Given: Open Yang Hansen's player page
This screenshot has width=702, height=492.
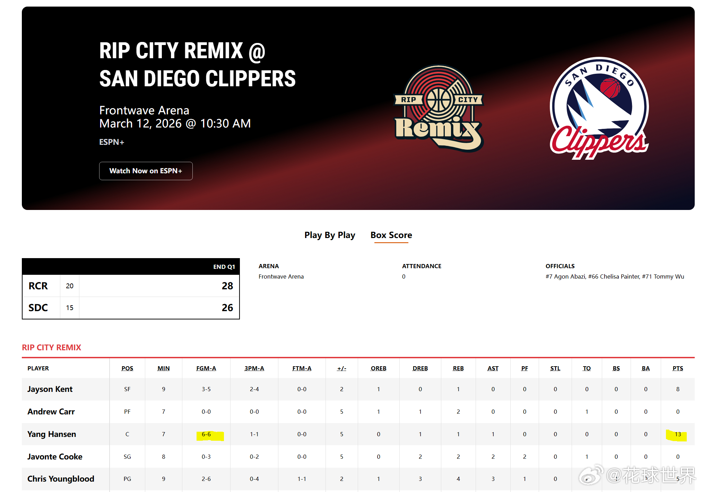Looking at the screenshot, I should (x=52, y=434).
